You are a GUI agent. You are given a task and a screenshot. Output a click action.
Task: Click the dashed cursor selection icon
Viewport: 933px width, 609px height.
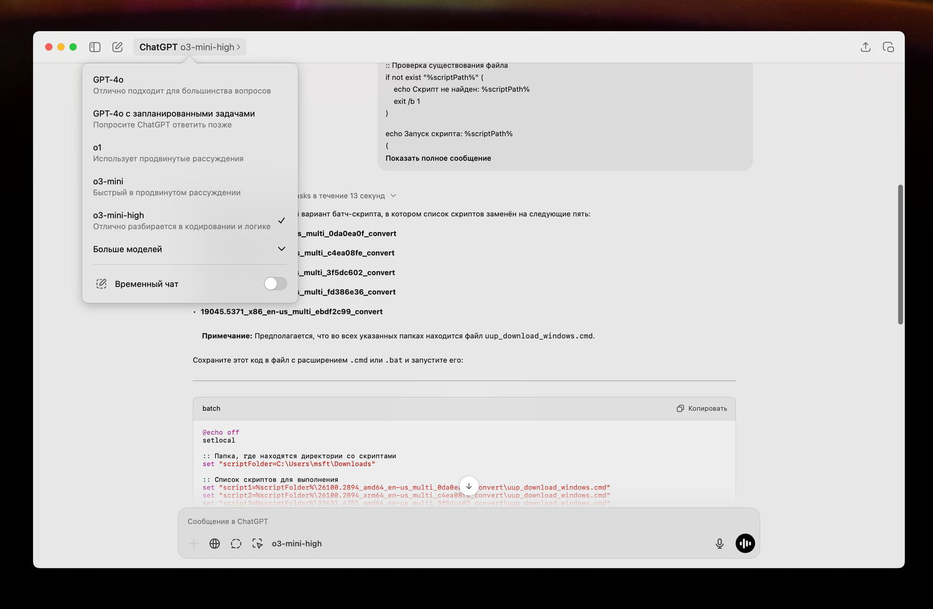click(x=258, y=544)
